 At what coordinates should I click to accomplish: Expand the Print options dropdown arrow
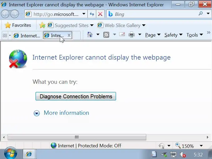140,35
